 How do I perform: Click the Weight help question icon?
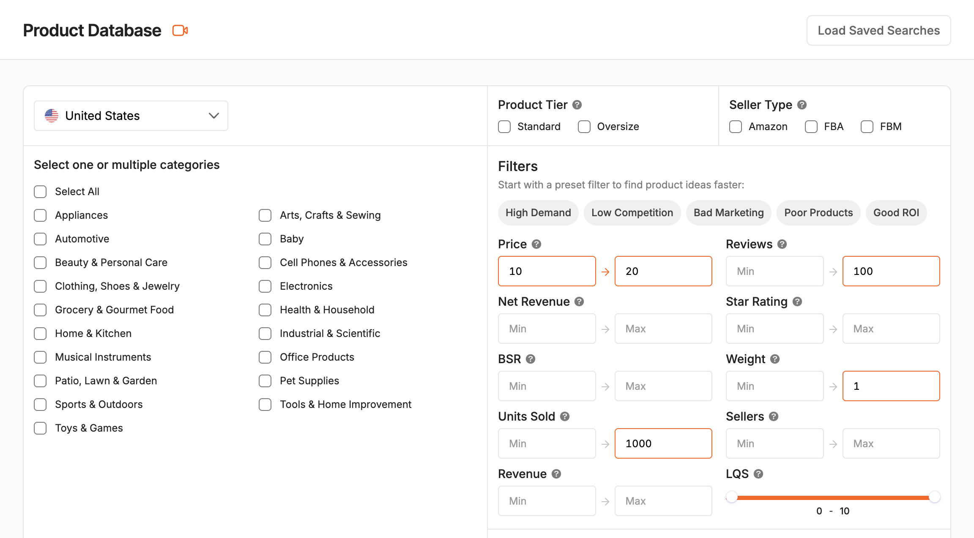pos(775,359)
